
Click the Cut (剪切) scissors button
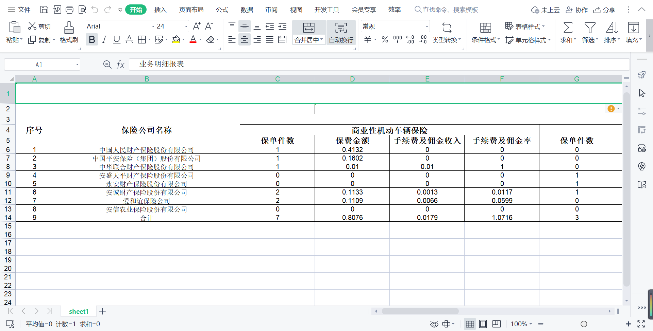[x=39, y=26]
